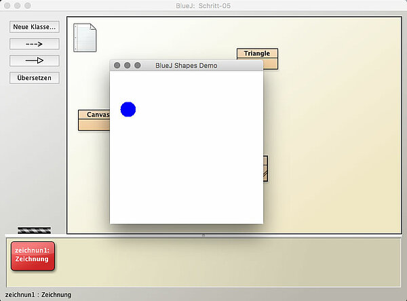Click the Übersetzen compile button
Viewport: 407px width, 301px height.
click(x=34, y=78)
